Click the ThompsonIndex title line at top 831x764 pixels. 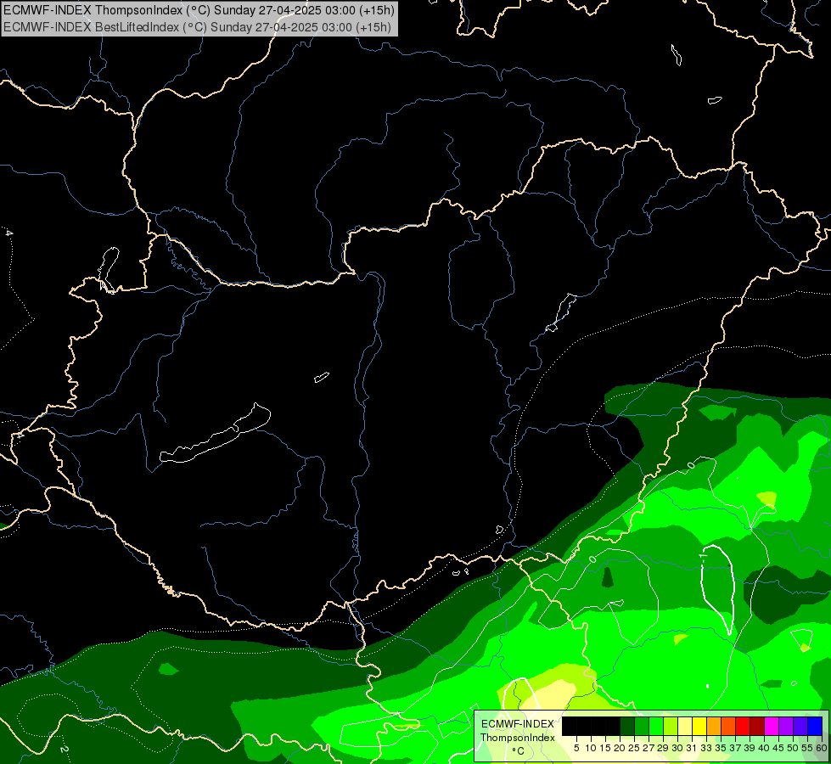coord(199,10)
